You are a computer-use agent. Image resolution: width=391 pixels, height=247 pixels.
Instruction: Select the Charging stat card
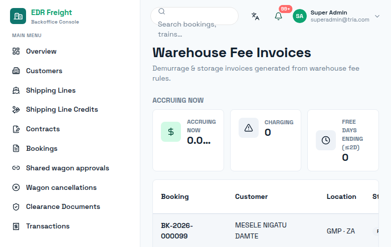tap(266, 140)
